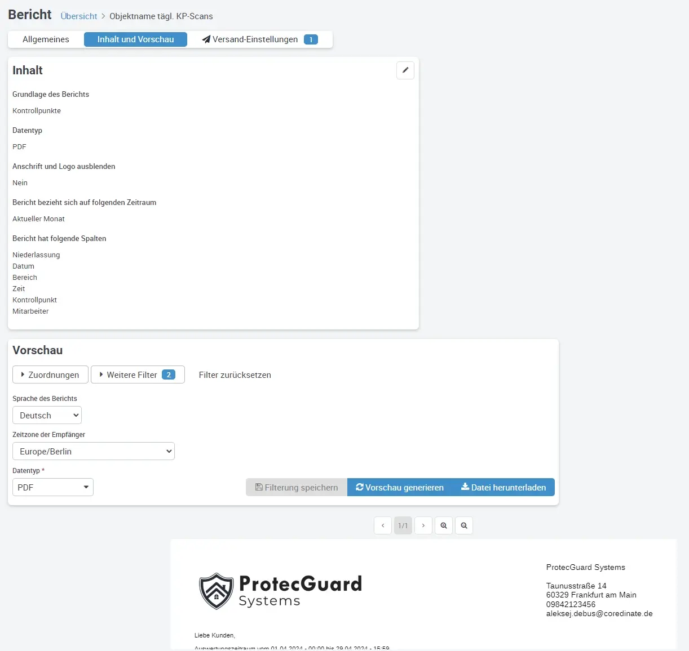Open the Versand-Einstellungen tab
The width and height of the screenshot is (689, 651).
(x=260, y=39)
